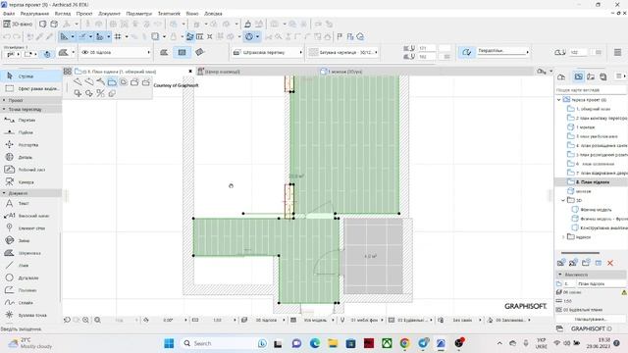The height and width of the screenshot is (353, 628).
Task: Click the Windows Start button
Action: pos(169,343)
